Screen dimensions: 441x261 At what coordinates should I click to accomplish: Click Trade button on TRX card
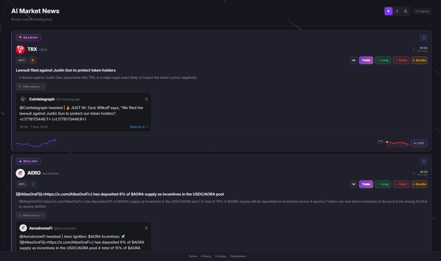coord(366,60)
